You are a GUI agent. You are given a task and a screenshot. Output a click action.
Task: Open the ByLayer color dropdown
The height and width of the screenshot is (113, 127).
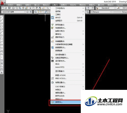[x=101, y=12]
